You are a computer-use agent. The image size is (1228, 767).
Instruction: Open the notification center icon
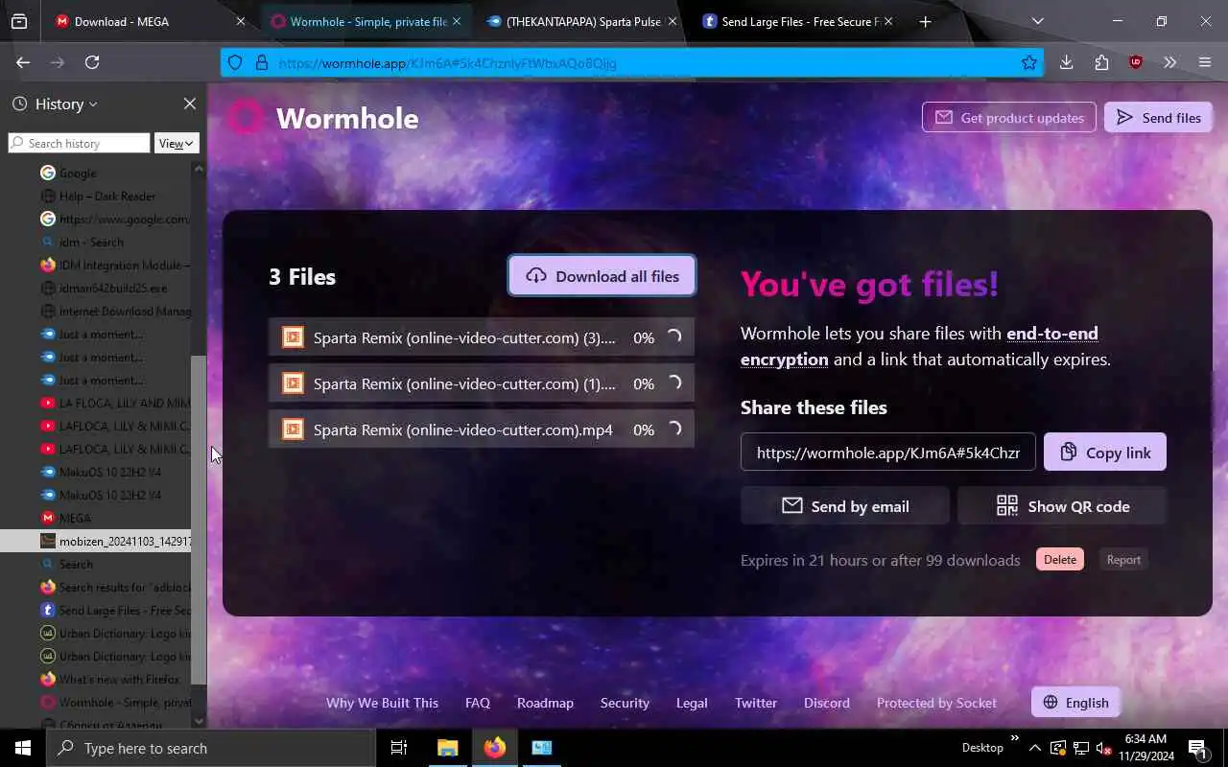pos(1198,748)
